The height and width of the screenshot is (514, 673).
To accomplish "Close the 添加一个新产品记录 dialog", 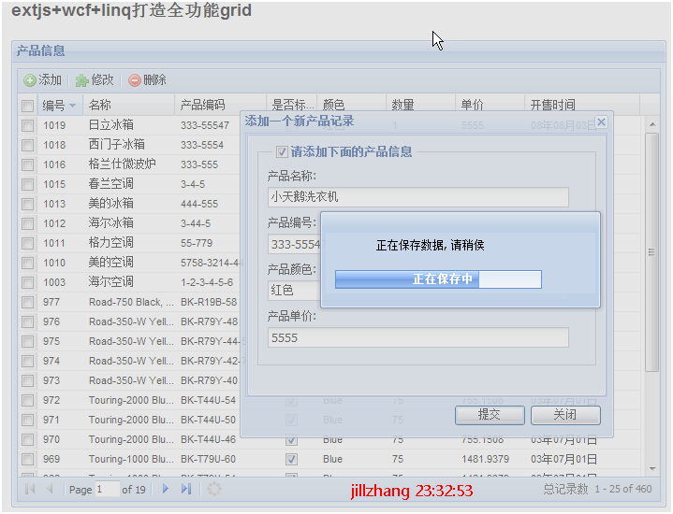I will tap(601, 121).
